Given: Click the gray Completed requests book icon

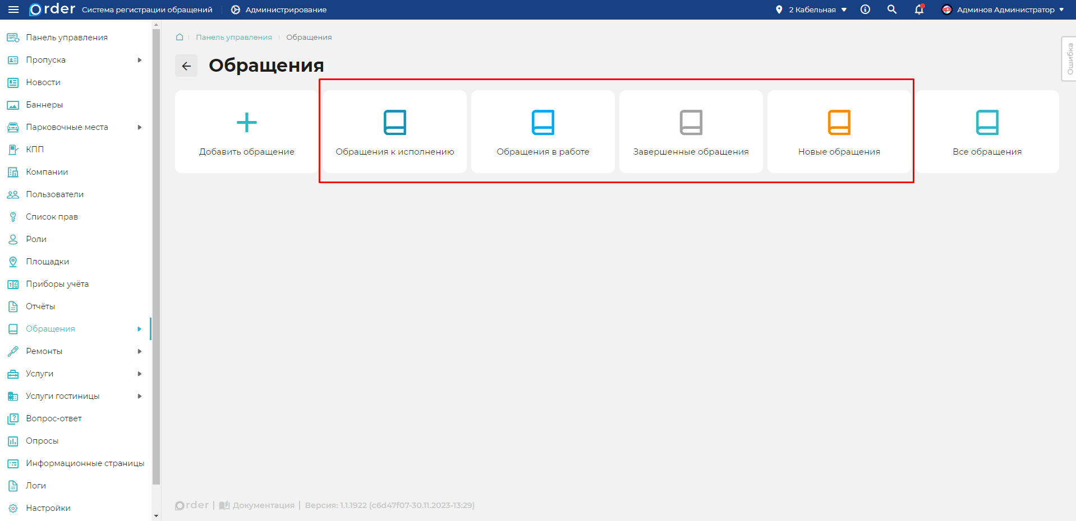Looking at the screenshot, I should (691, 123).
